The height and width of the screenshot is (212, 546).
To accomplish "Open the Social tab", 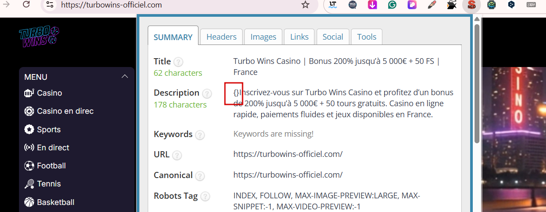I will pyautogui.click(x=333, y=37).
